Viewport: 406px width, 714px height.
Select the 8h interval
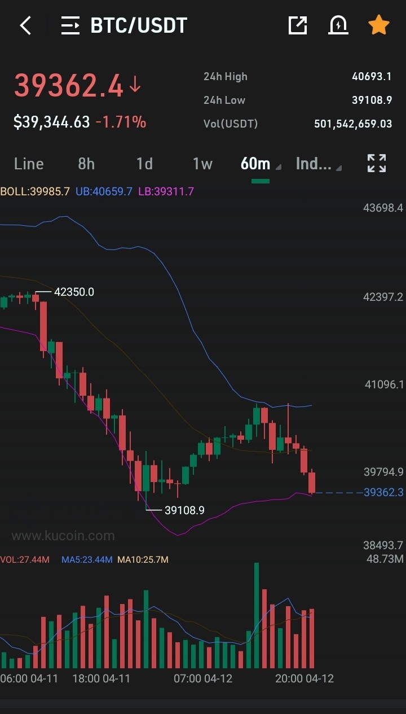86,164
